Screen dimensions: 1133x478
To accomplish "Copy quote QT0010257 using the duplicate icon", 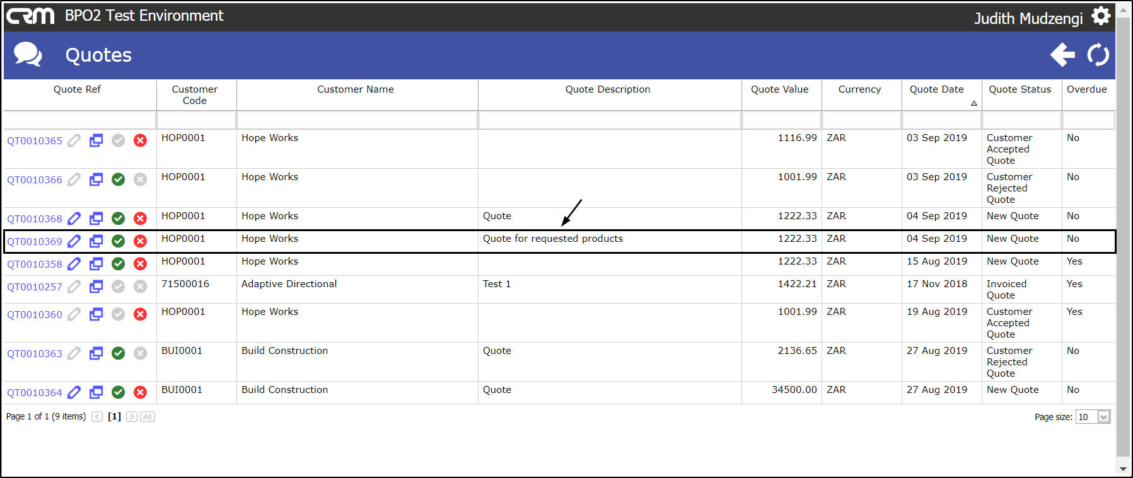I will tap(96, 287).
